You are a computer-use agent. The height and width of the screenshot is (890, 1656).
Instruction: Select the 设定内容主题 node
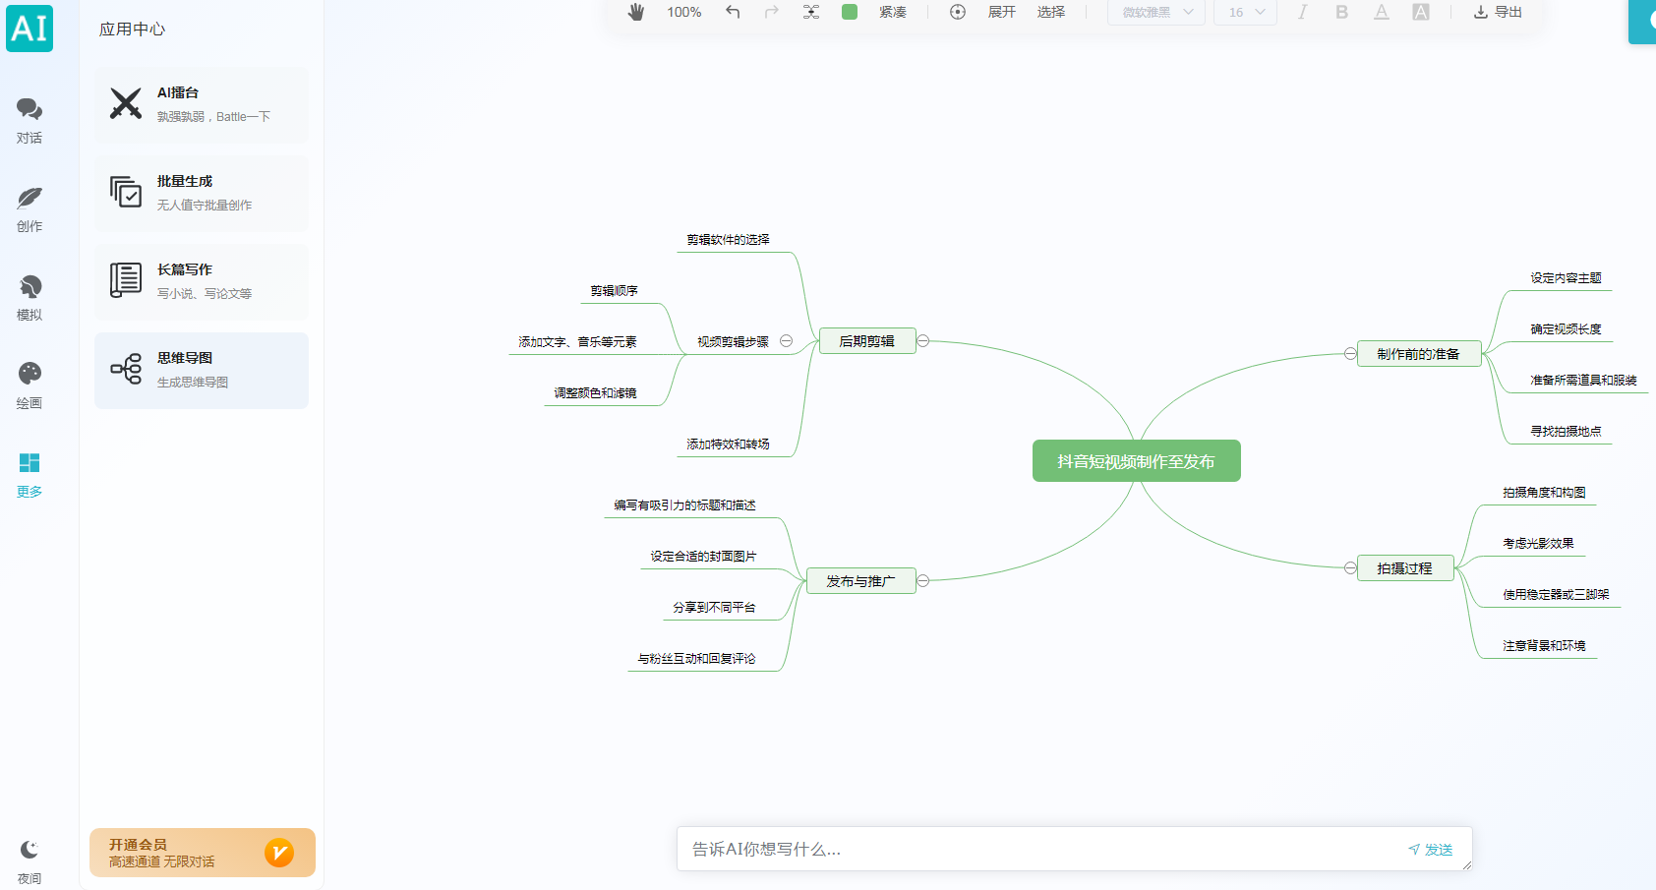[1567, 278]
